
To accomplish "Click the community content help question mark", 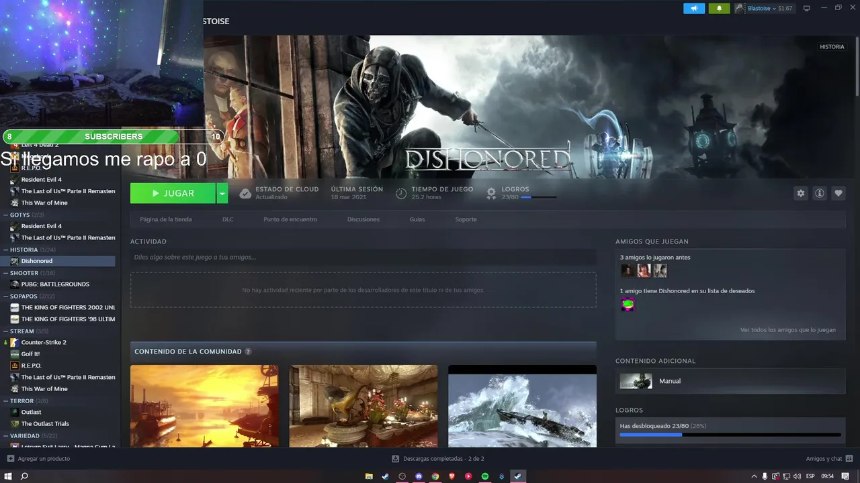I will point(249,352).
